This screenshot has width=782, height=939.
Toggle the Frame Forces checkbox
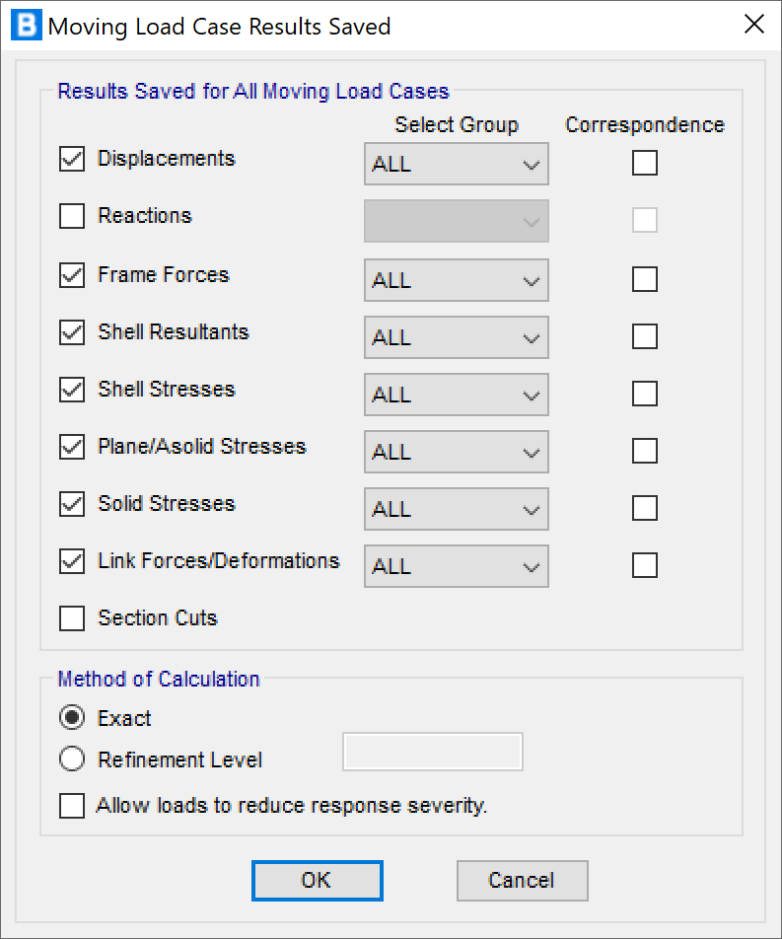click(72, 275)
